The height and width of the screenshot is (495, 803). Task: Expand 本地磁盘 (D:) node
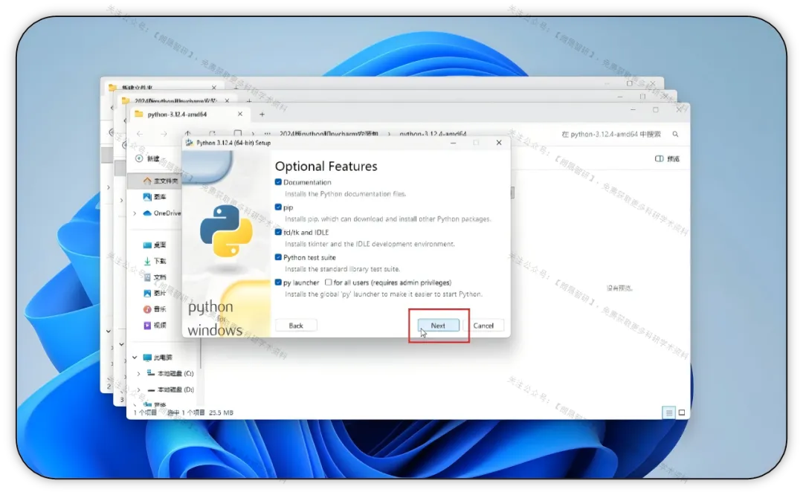(138, 389)
